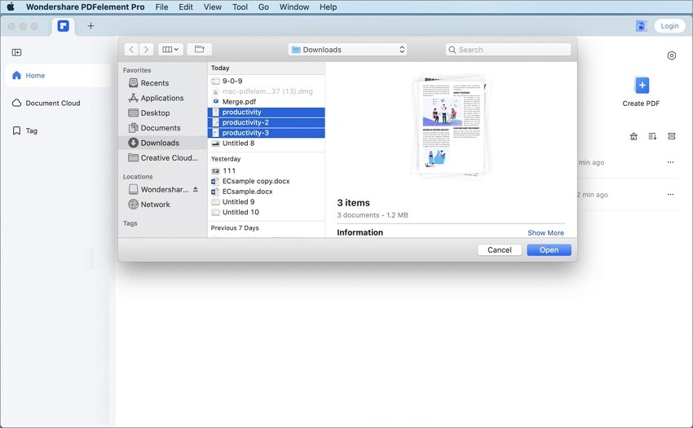Click Show More in Information
Viewport: 693px width, 428px height.
[545, 233]
